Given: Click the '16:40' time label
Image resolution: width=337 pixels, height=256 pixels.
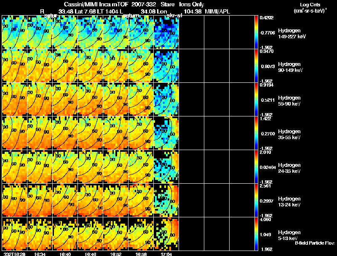Looking at the screenshot, I should [65, 254].
